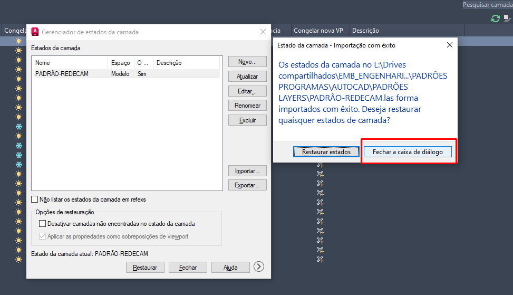The width and height of the screenshot is (513, 295).
Task: Click the topmost snowflake frozen-layer icon
Action: [x=19, y=127]
